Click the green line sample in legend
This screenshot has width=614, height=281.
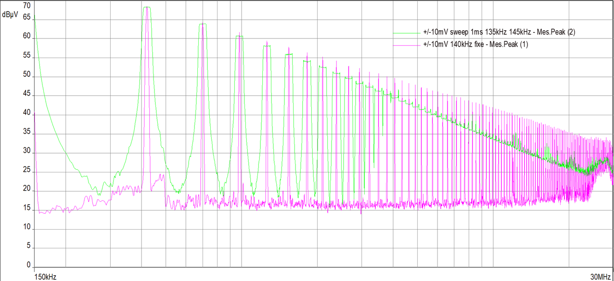pyautogui.click(x=407, y=33)
